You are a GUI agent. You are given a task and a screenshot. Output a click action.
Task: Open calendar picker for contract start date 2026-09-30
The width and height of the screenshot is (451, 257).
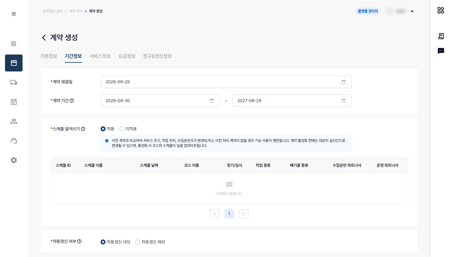pos(212,101)
